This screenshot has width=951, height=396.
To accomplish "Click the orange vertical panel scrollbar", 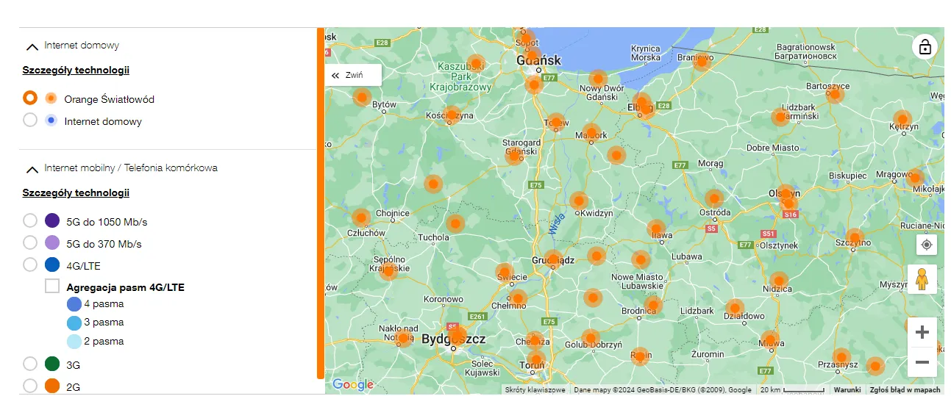I will point(321,204).
